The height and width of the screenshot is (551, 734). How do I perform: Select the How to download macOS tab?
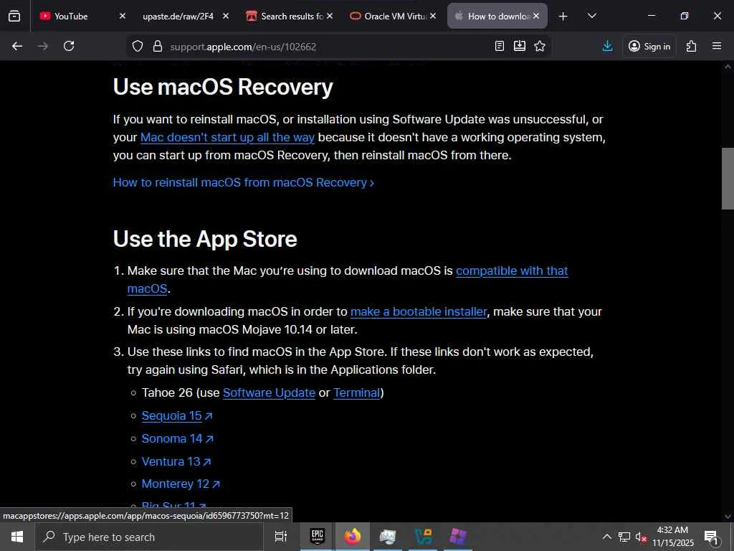(498, 16)
